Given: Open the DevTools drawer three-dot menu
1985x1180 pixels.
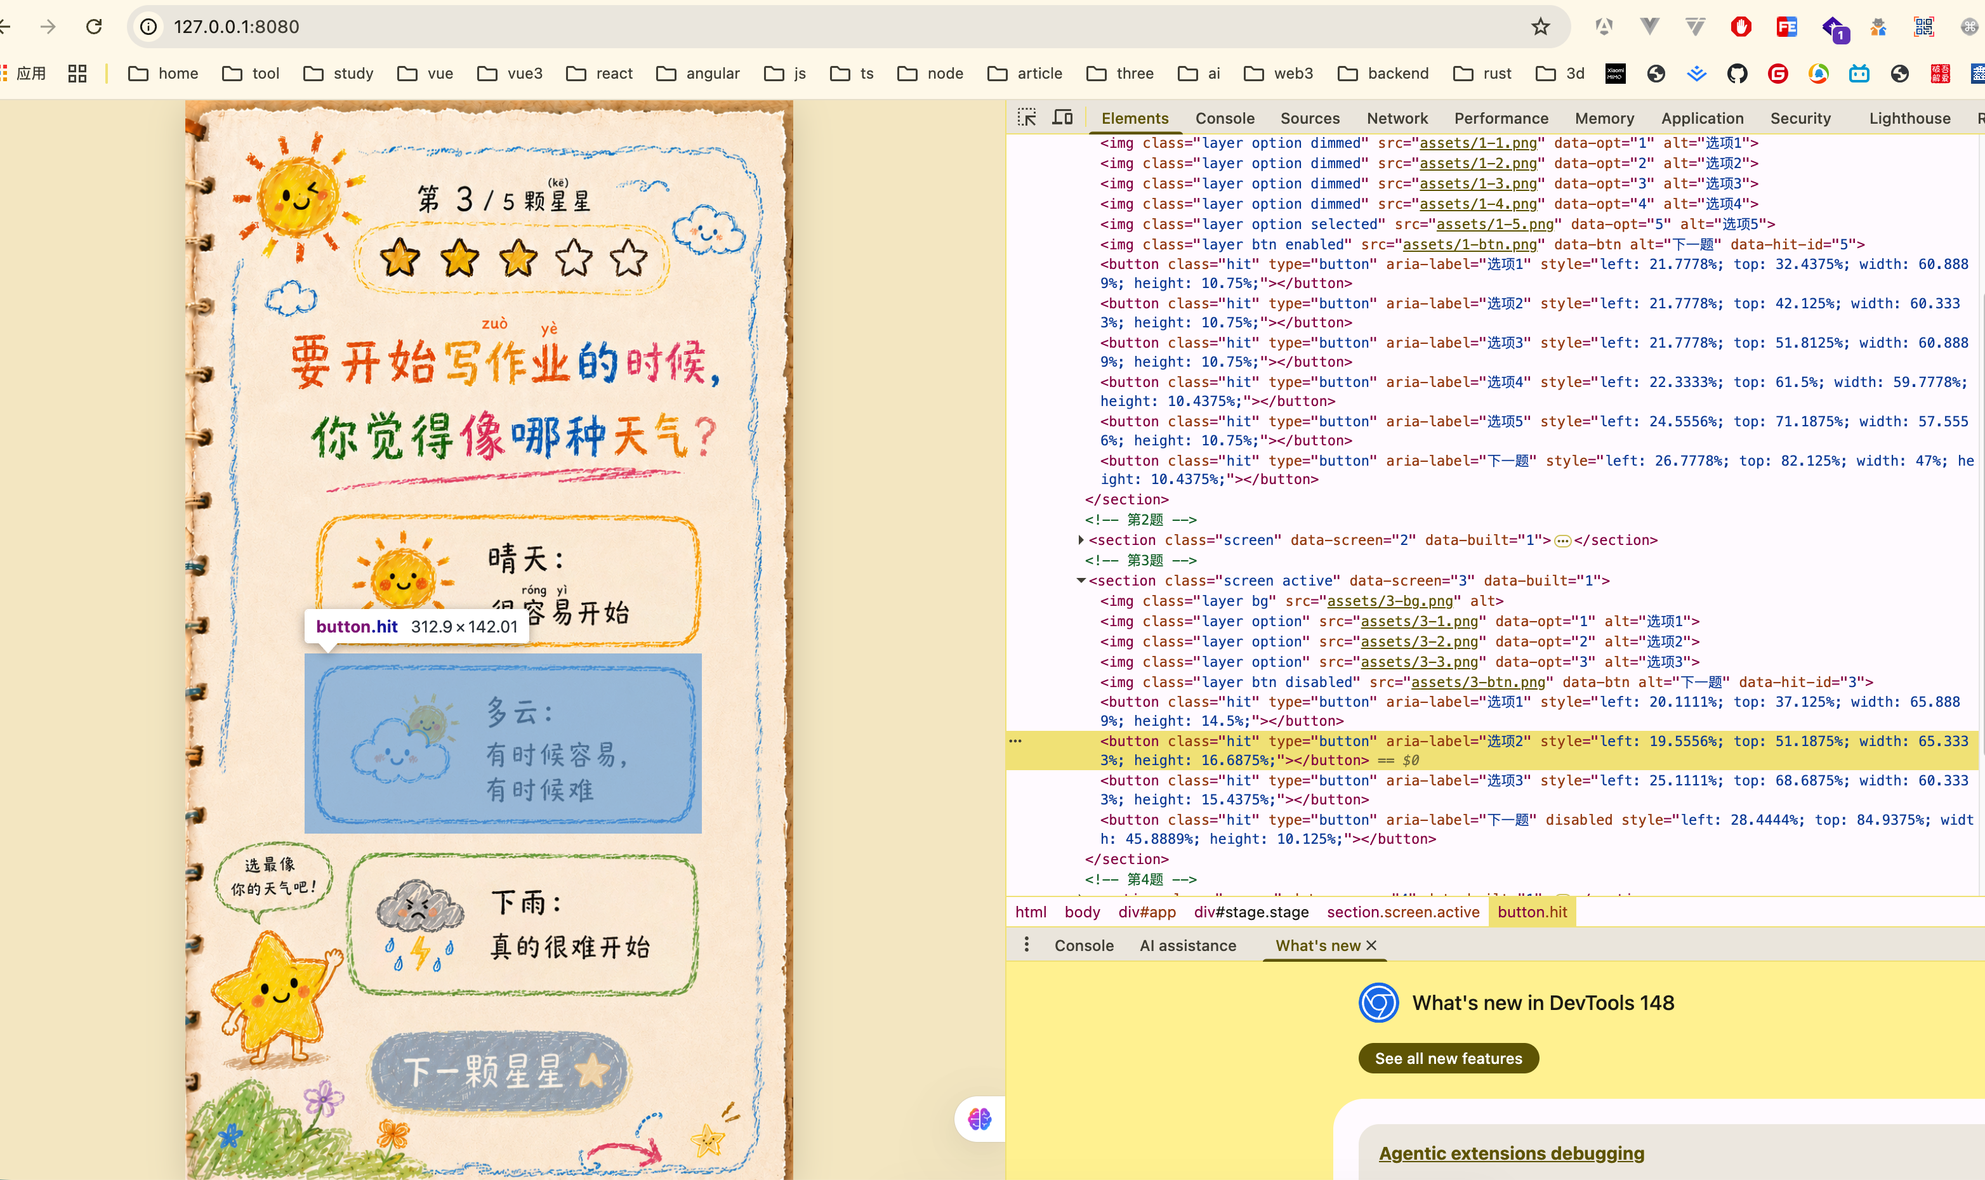Looking at the screenshot, I should [1027, 945].
